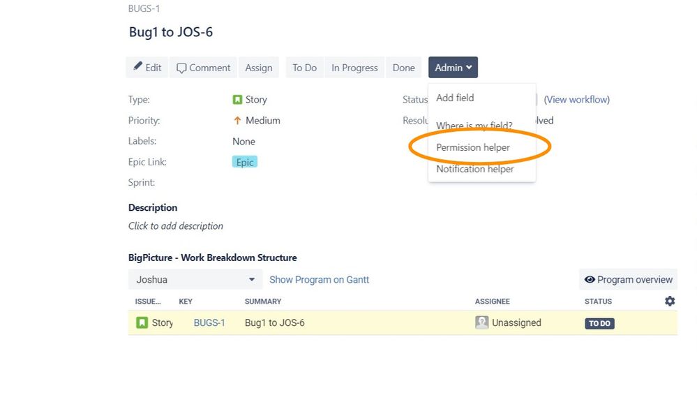
Task: Select Where is my field? option
Action: tap(474, 126)
